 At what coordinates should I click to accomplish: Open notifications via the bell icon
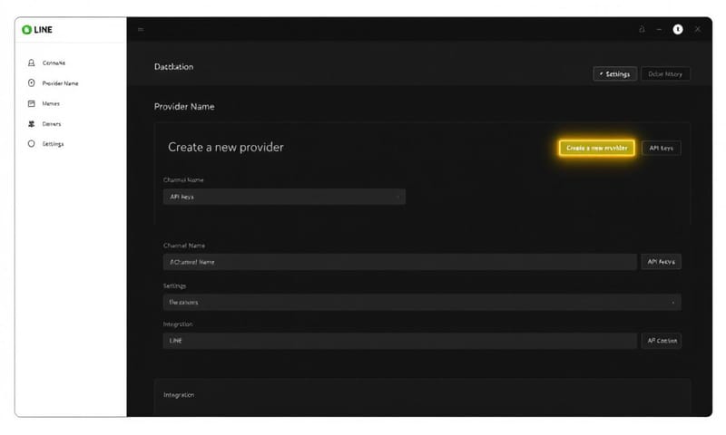point(642,30)
